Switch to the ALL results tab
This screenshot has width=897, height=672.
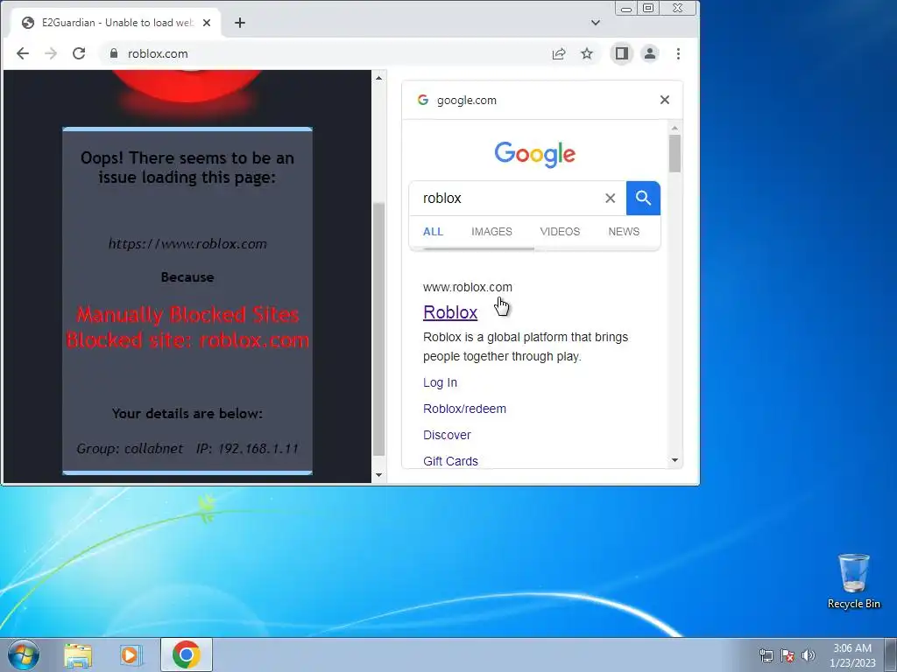[x=433, y=231]
